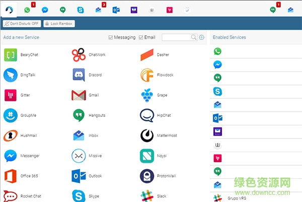302x202 pixels.
Task: Select the Grupo VRS Slack row
Action: pos(256,197)
